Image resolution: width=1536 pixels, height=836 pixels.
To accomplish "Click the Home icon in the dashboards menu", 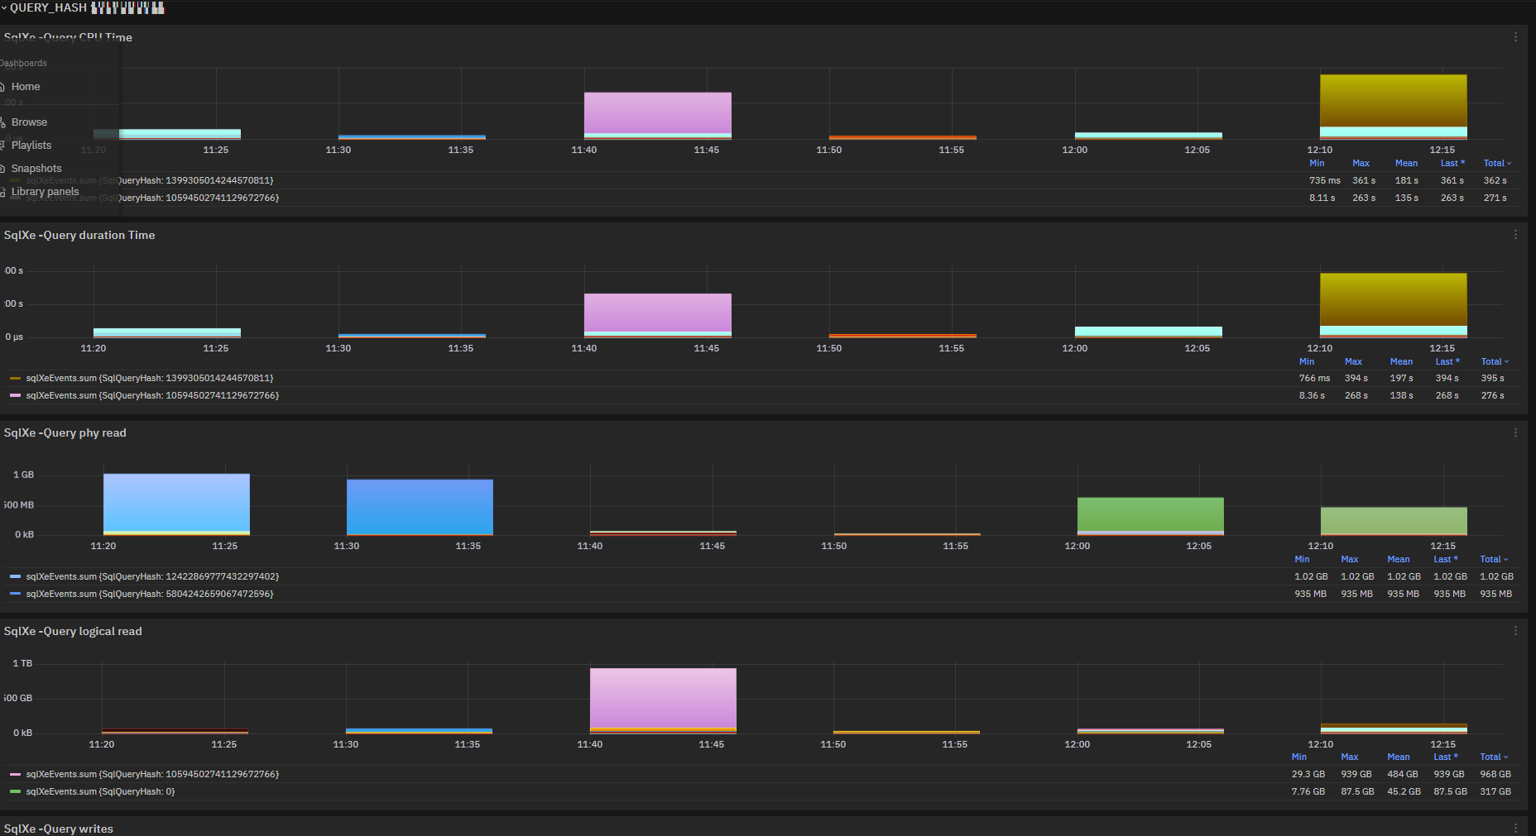I will 2,87.
